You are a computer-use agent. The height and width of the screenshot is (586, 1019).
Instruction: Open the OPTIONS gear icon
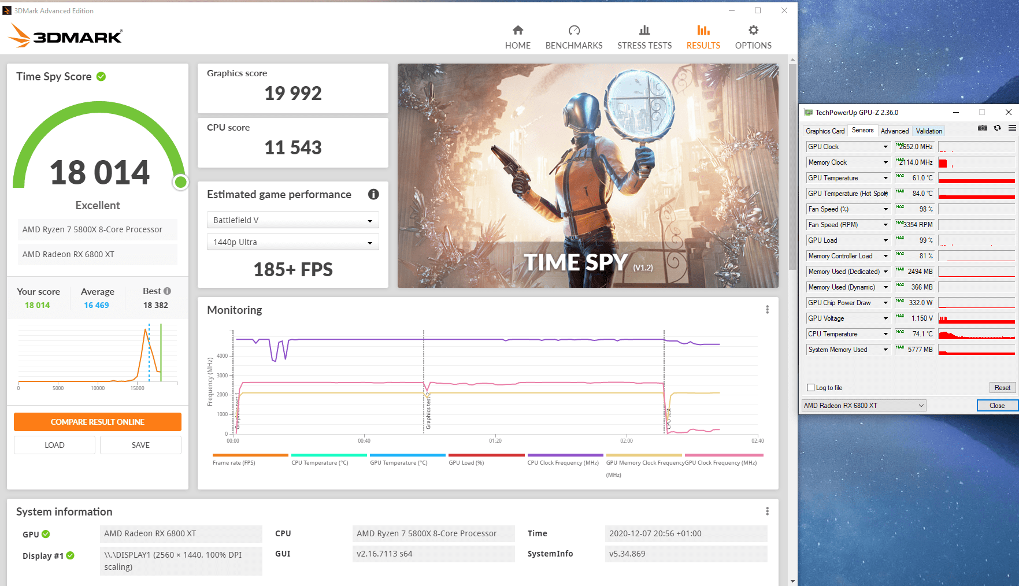tap(753, 30)
